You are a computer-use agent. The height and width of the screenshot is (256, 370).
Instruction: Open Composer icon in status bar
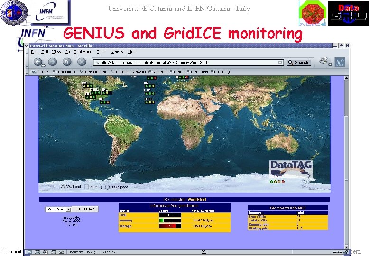tap(46, 252)
